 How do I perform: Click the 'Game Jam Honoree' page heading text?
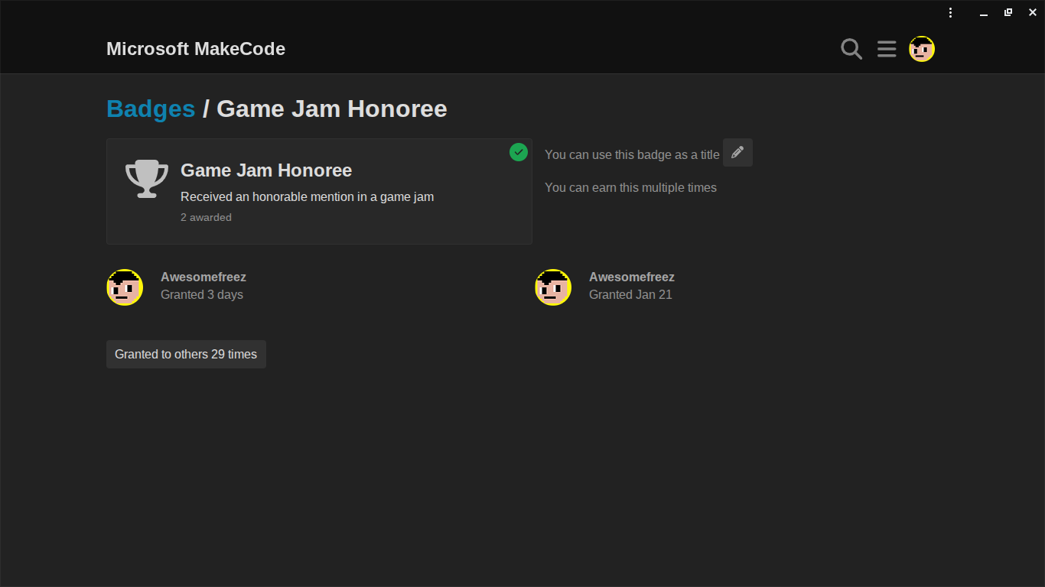[x=332, y=109]
